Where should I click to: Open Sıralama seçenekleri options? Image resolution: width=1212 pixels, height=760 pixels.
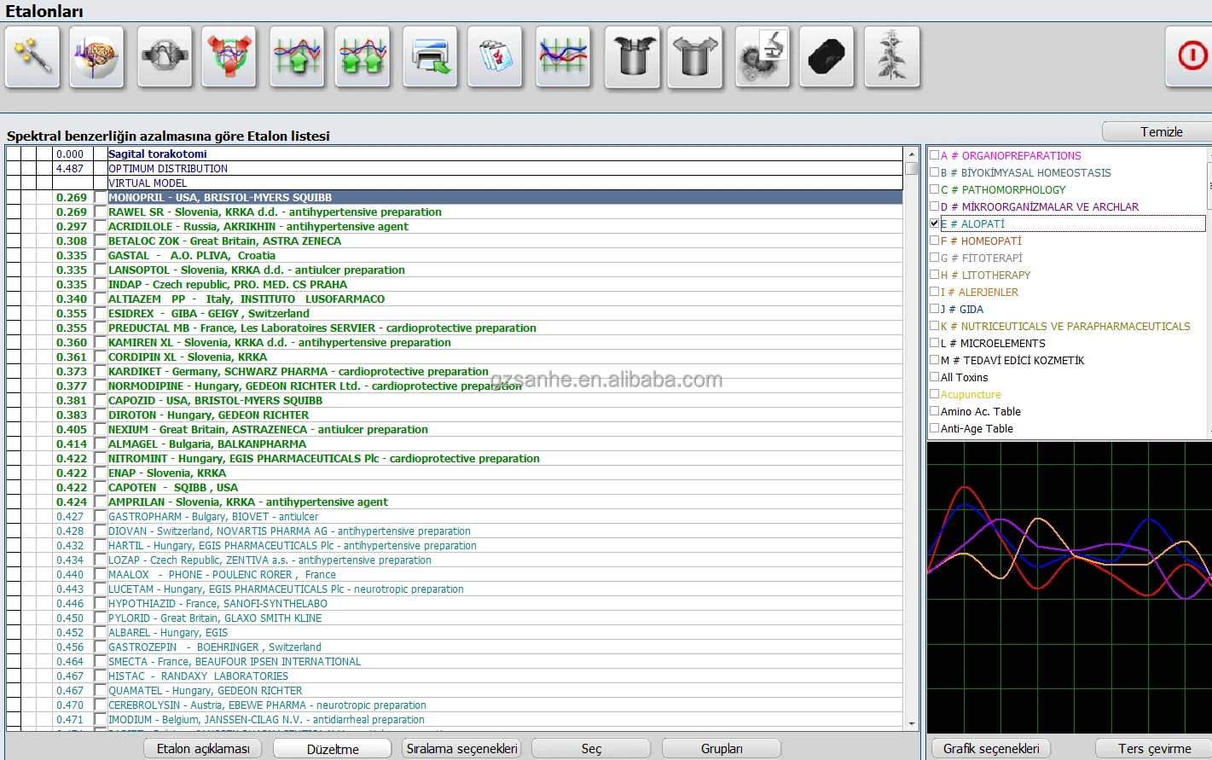pyautogui.click(x=461, y=748)
